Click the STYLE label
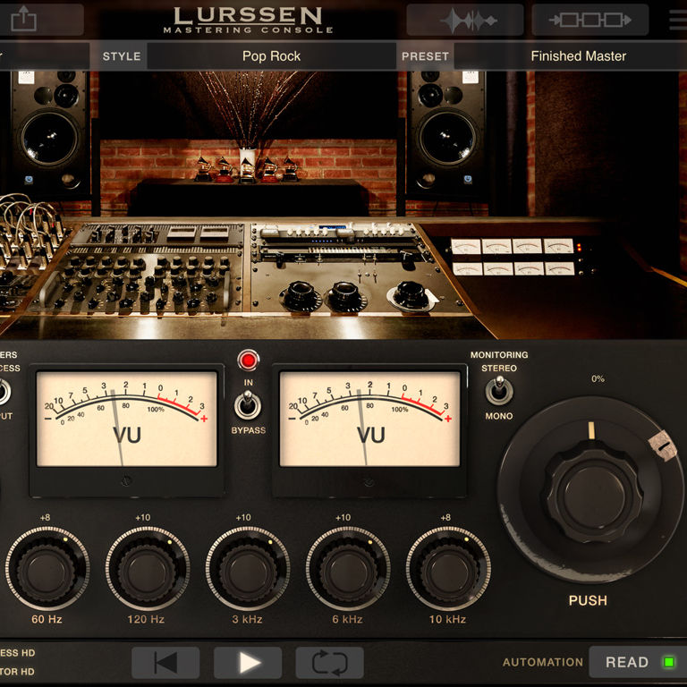 [x=122, y=56]
